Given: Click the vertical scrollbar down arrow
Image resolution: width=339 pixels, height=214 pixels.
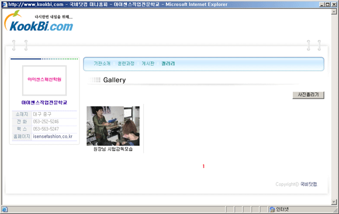Looking at the screenshot, I should (x=334, y=202).
